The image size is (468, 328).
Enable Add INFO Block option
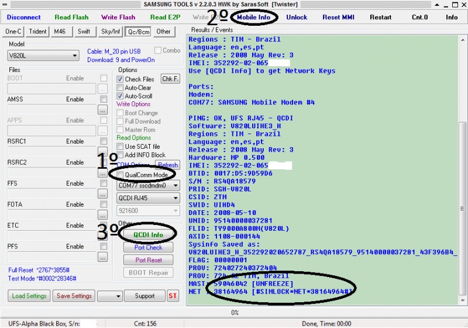click(120, 155)
